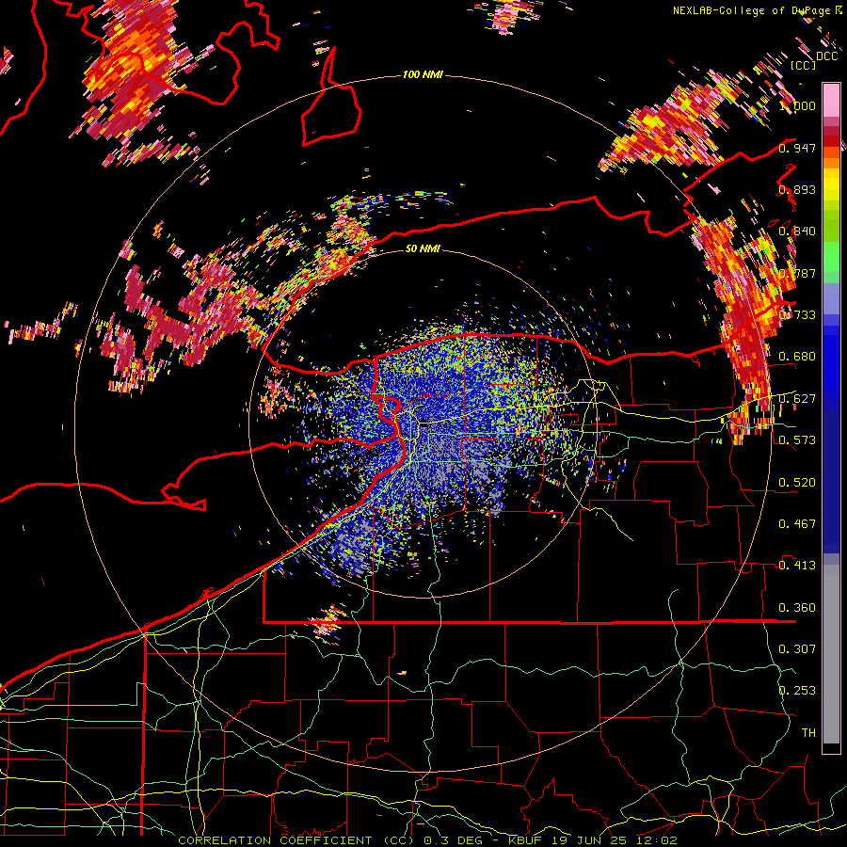The width and height of the screenshot is (847, 847).
Task: Pick the pink top segment of the color bar
Action: coord(831,100)
